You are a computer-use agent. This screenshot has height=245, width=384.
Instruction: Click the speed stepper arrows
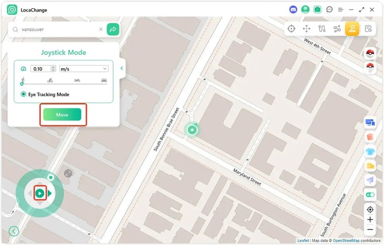53,69
